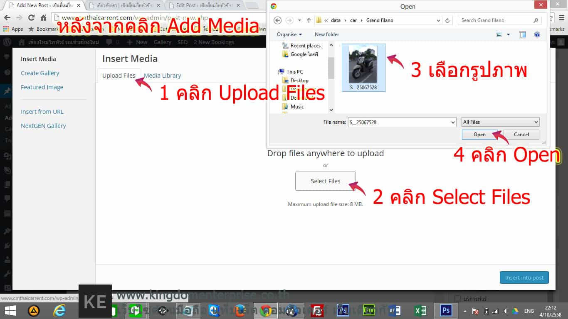
Task: Open the Create Gallery link
Action: [40, 73]
